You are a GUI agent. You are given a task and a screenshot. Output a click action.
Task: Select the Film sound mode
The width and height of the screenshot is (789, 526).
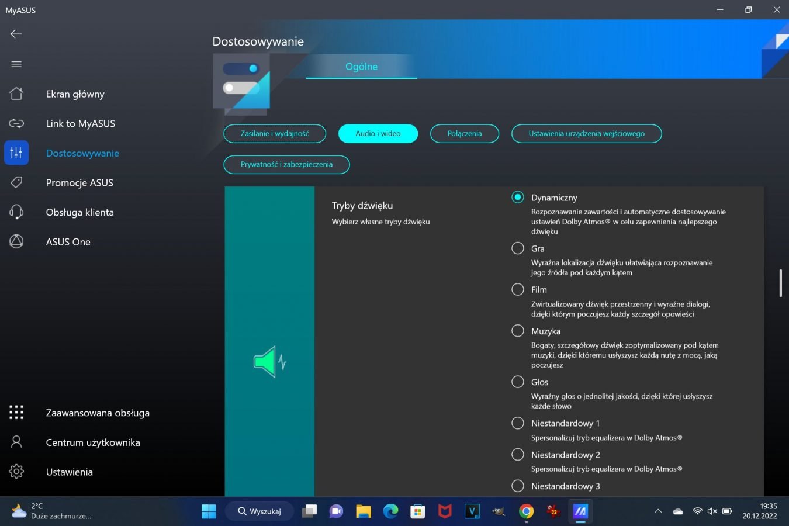(518, 289)
